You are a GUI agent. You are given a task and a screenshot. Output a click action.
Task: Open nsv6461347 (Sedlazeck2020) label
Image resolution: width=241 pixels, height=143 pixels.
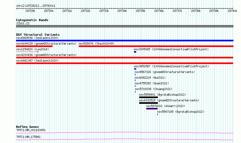point(37,61)
